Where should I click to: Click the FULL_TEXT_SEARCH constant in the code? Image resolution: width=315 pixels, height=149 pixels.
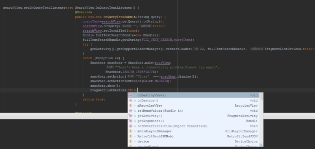[x=157, y=40]
